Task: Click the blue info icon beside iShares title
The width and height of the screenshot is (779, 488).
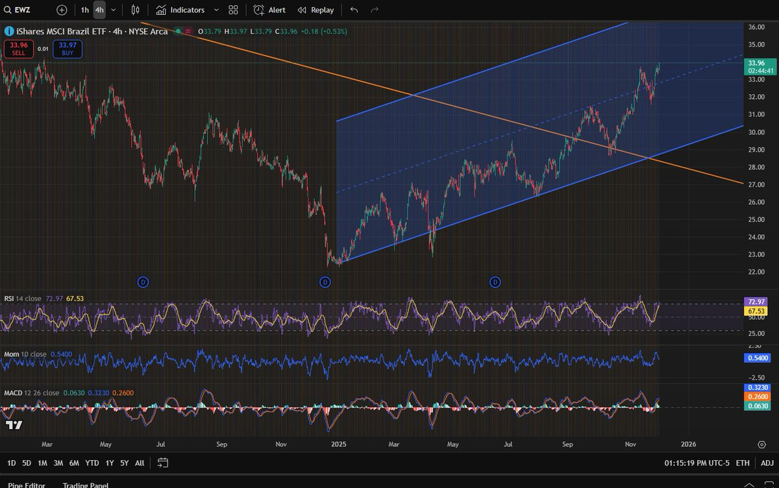Action: coord(10,31)
